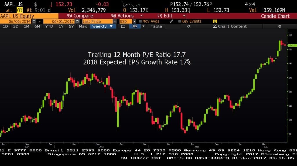Viewport: 297px width, 166px height.
Task: Select the candle chart style icon
Action: 135,26
